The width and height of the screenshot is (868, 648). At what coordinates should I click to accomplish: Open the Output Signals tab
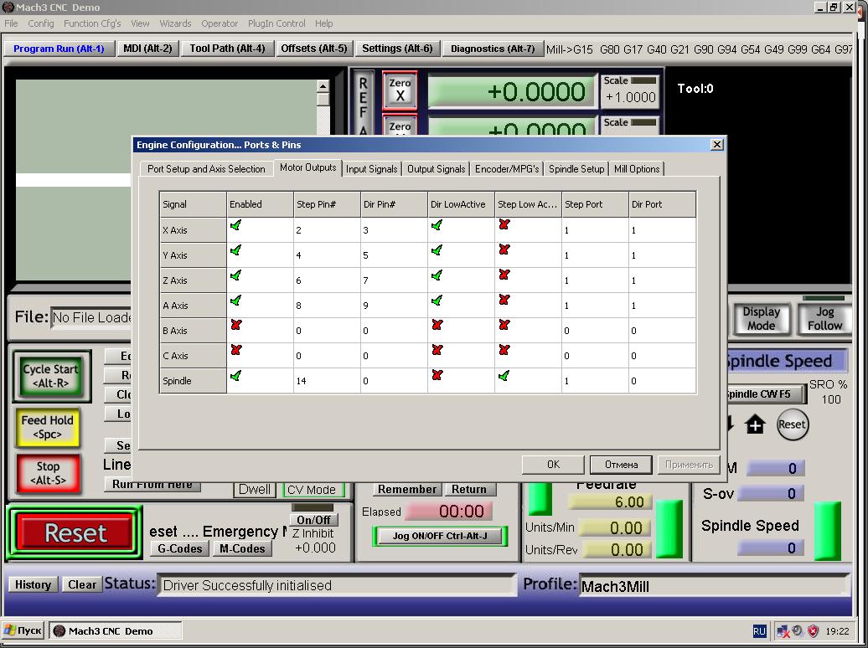(436, 169)
